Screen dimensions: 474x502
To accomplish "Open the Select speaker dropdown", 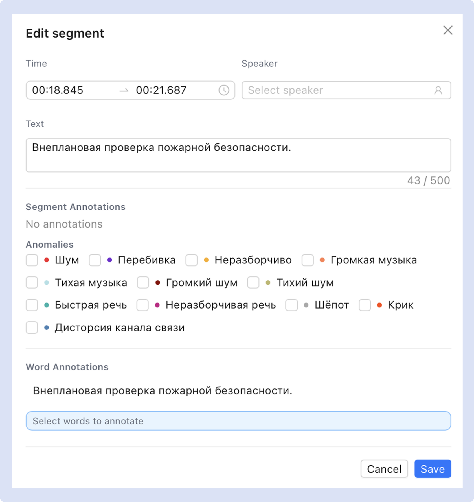I will (x=339, y=90).
